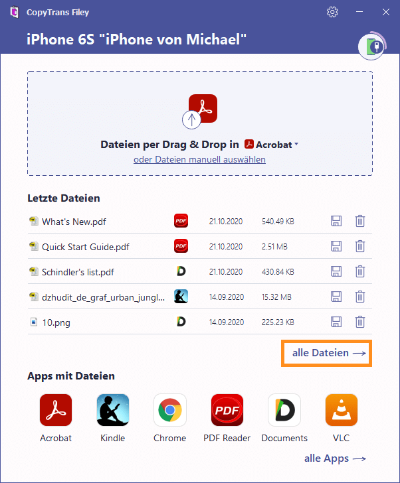Click the 225.23 KB size value
The width and height of the screenshot is (400, 483).
tap(278, 322)
